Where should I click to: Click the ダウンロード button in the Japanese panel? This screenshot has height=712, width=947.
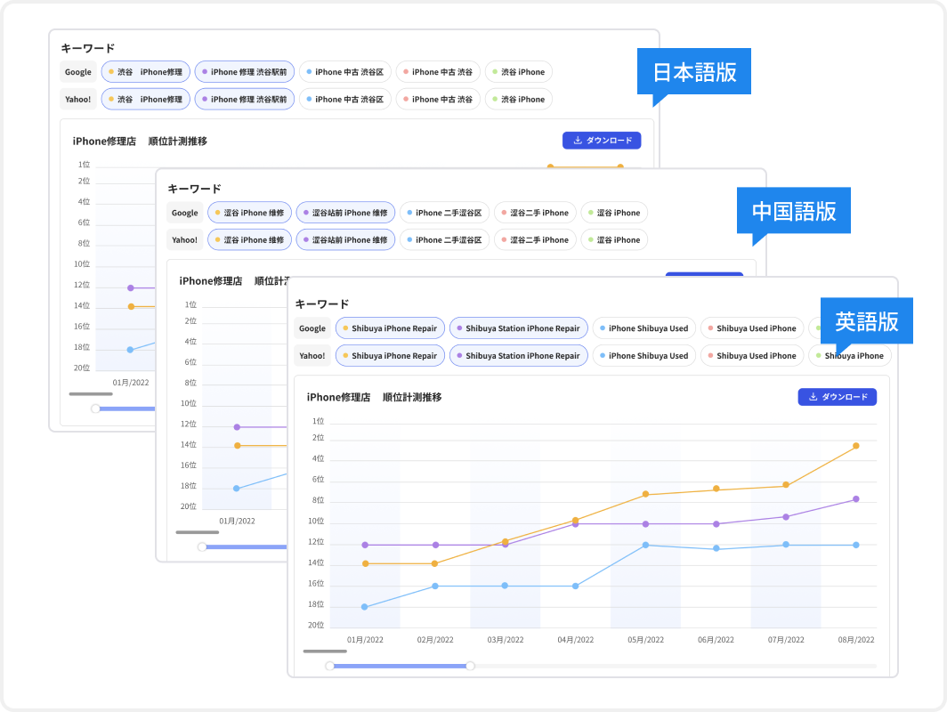coord(602,141)
